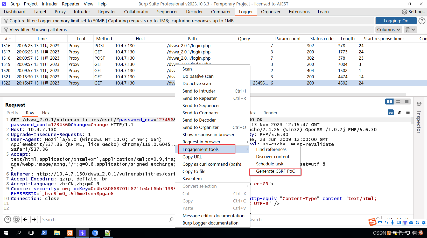Click the Burp logo icon in title bar

pyautogui.click(x=4, y=4)
